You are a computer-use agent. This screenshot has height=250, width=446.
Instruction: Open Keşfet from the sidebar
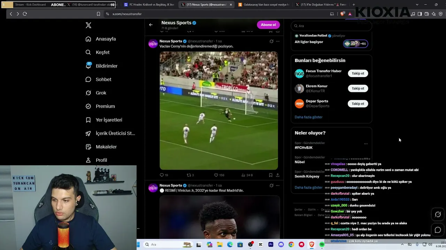(x=98, y=52)
